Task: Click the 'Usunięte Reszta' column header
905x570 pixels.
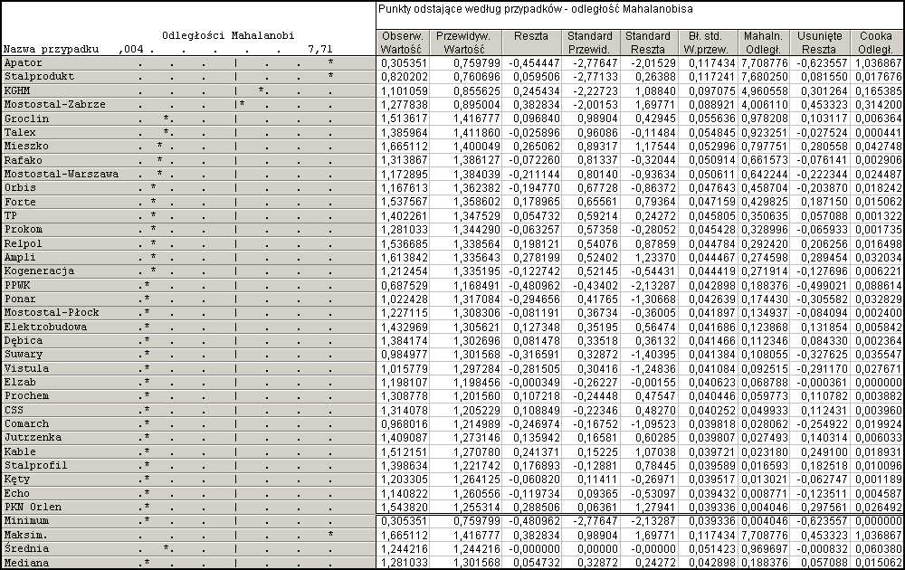Action: (819, 43)
